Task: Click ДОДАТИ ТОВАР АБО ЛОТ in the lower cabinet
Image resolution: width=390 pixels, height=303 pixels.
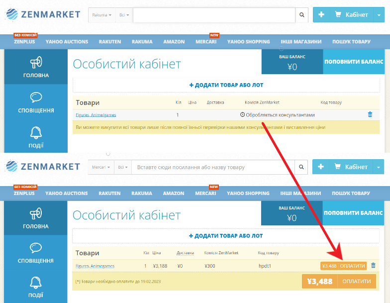Action: pyautogui.click(x=226, y=236)
